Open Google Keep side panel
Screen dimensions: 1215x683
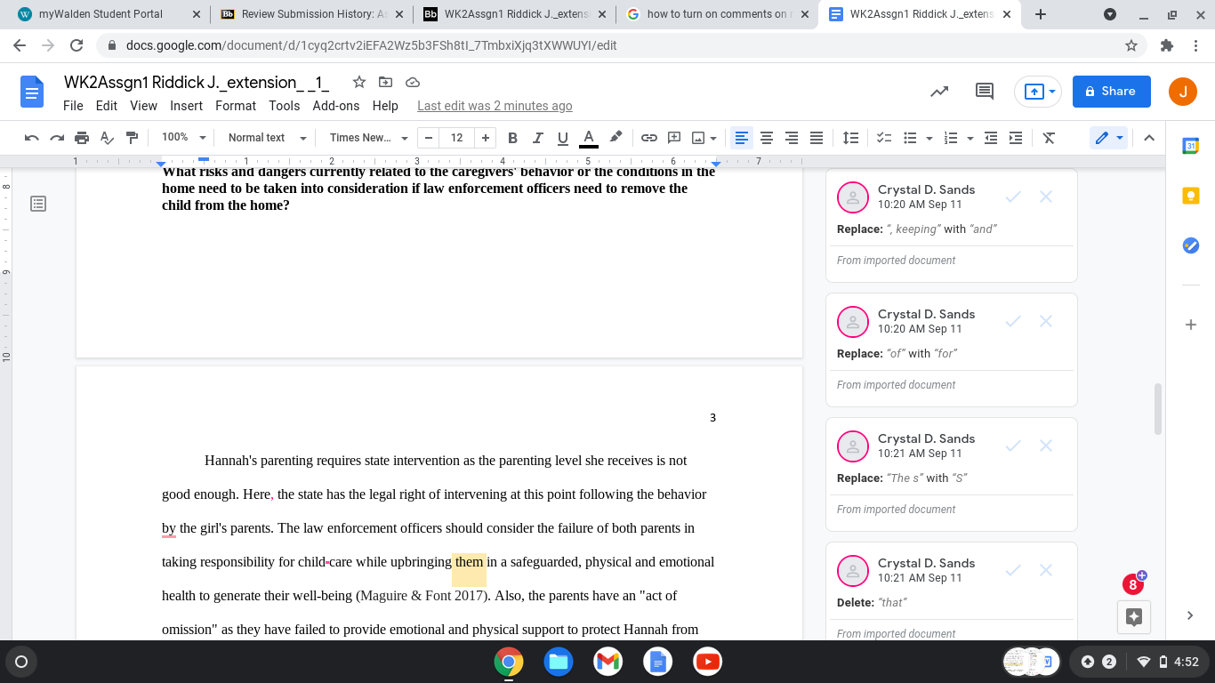[x=1191, y=197]
